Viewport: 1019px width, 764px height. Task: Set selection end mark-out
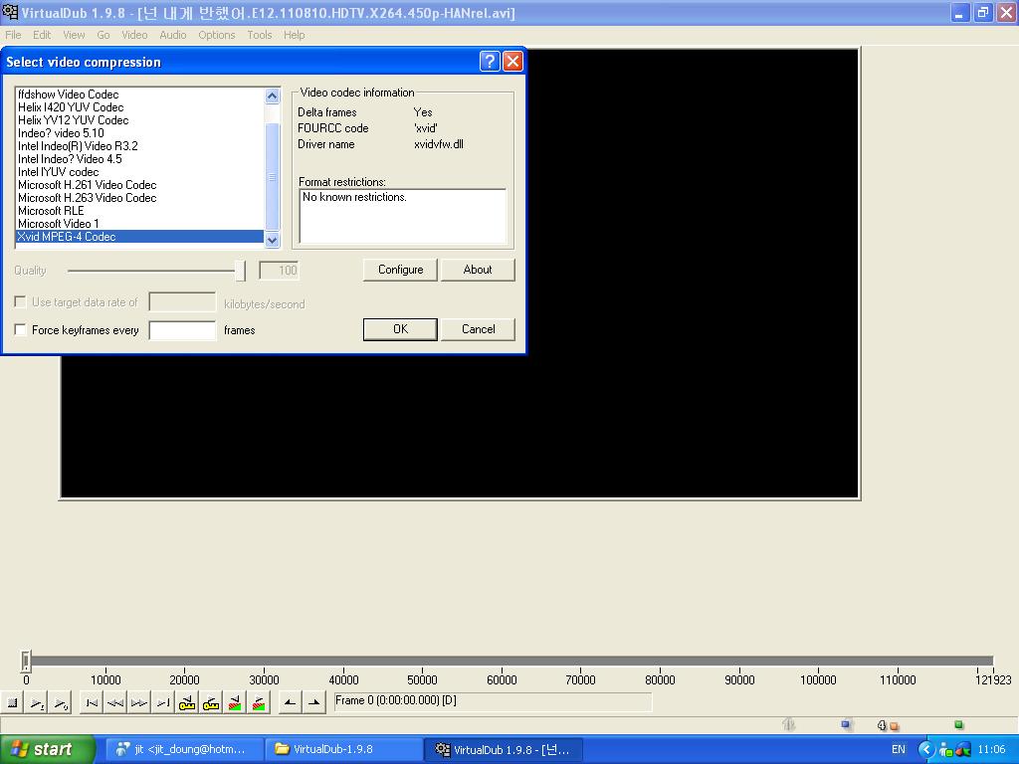(313, 703)
